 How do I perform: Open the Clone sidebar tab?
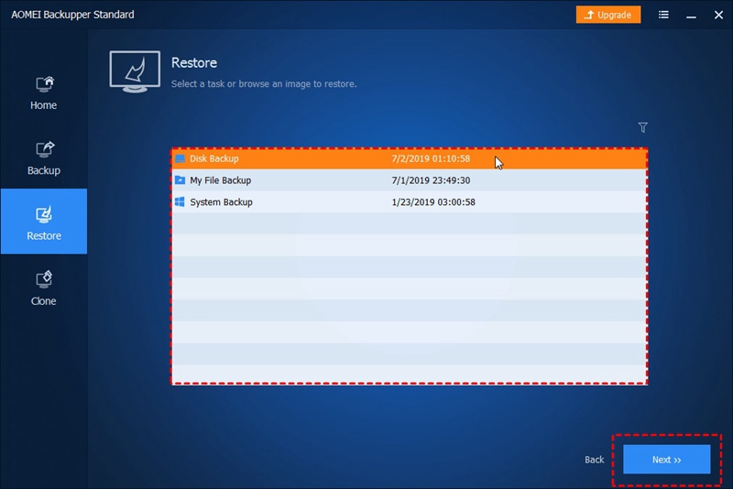[43, 288]
